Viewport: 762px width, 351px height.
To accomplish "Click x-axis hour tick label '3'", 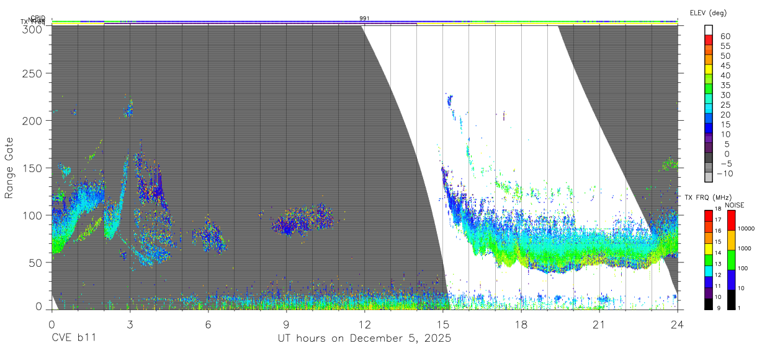I will pos(130,324).
